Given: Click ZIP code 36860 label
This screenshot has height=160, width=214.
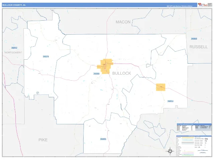Looking at the screenshot, I should (x=194, y=39).
